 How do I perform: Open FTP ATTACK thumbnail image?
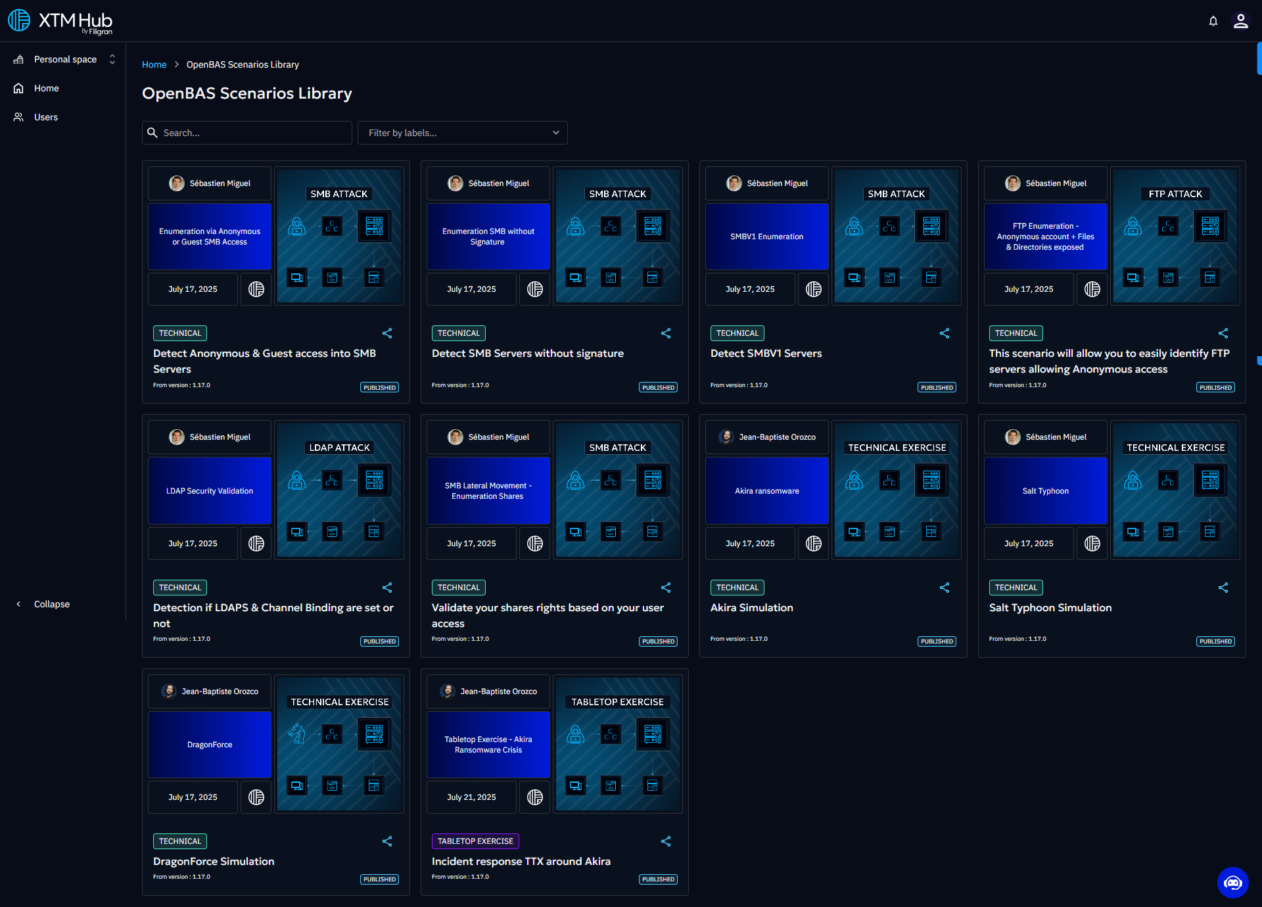click(1175, 236)
